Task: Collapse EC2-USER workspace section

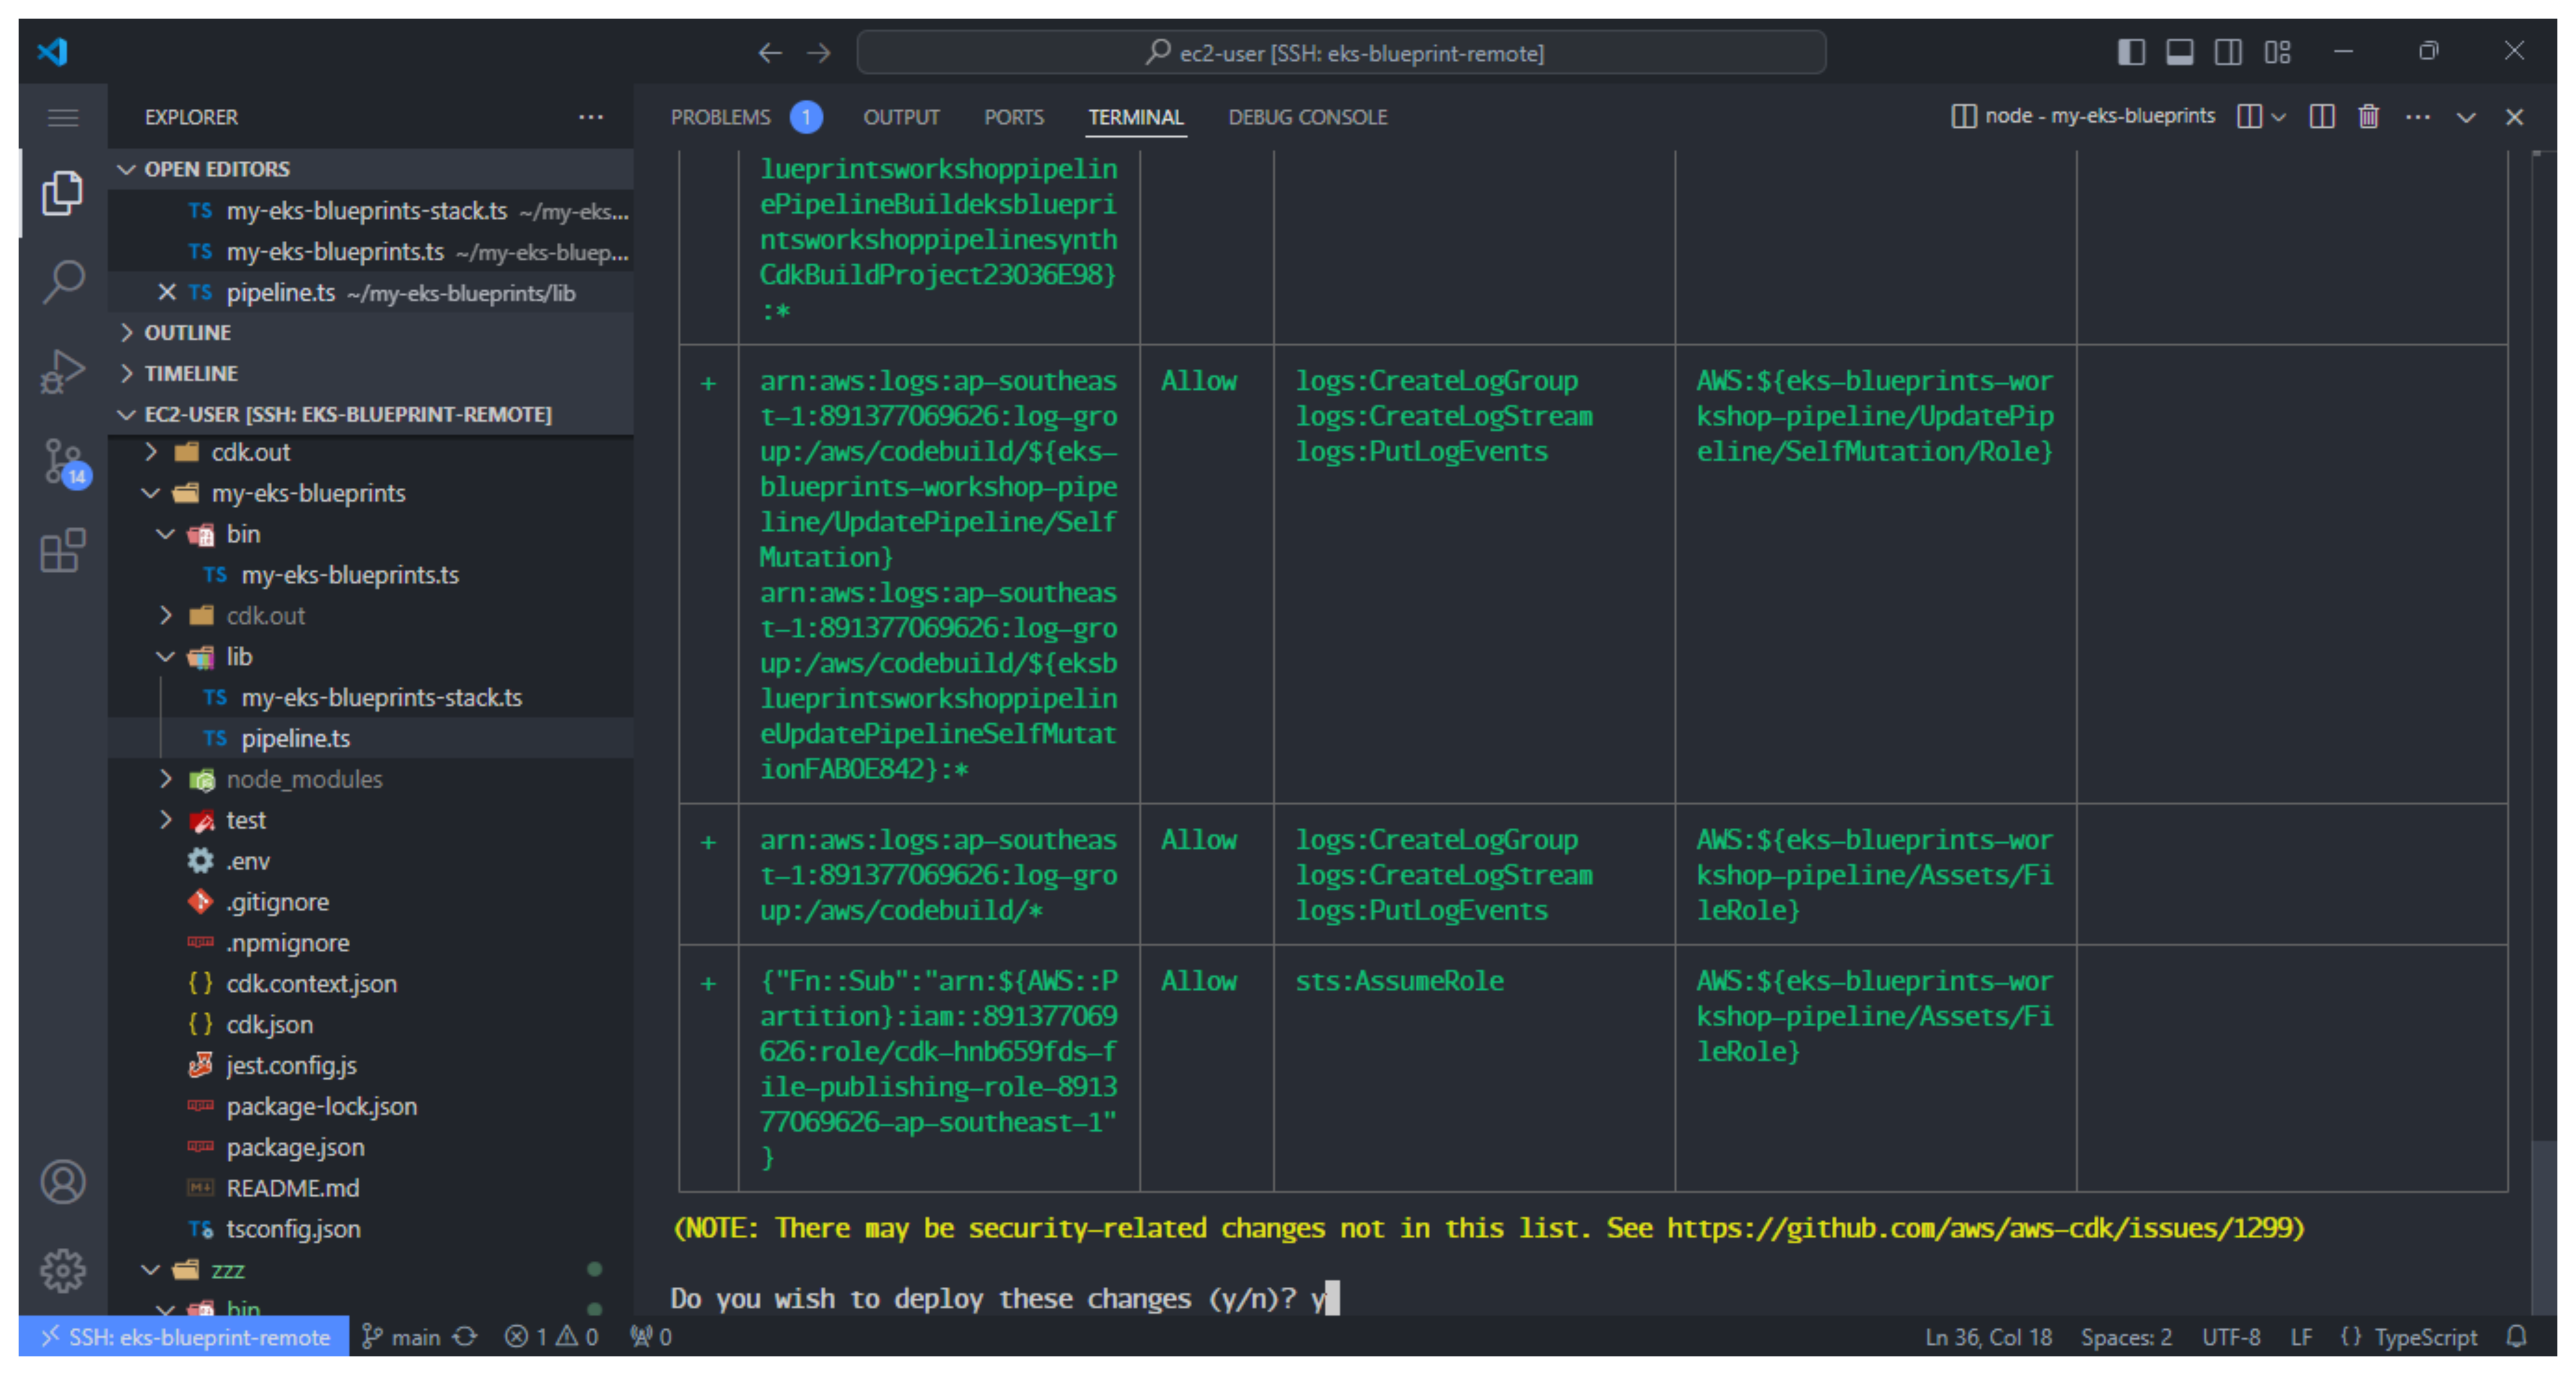Action: [371, 414]
